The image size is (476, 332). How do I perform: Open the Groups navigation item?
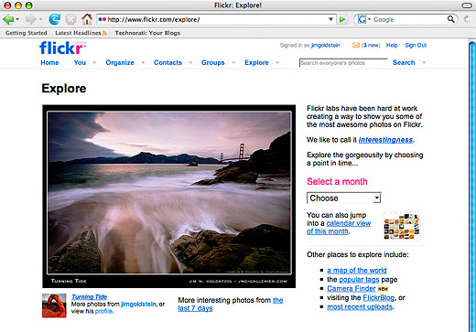point(213,62)
